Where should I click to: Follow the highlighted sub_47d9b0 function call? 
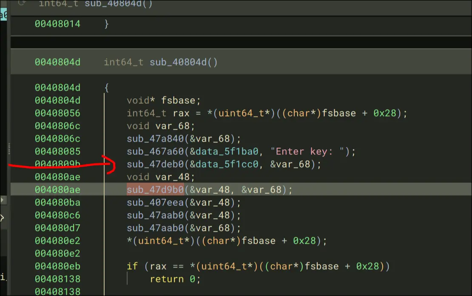point(155,190)
